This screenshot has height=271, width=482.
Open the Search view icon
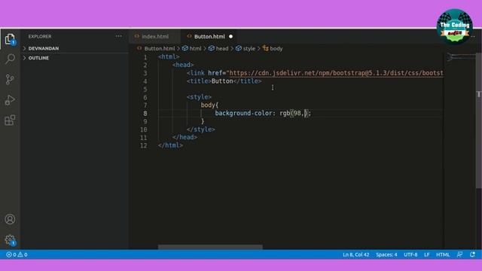pos(10,59)
